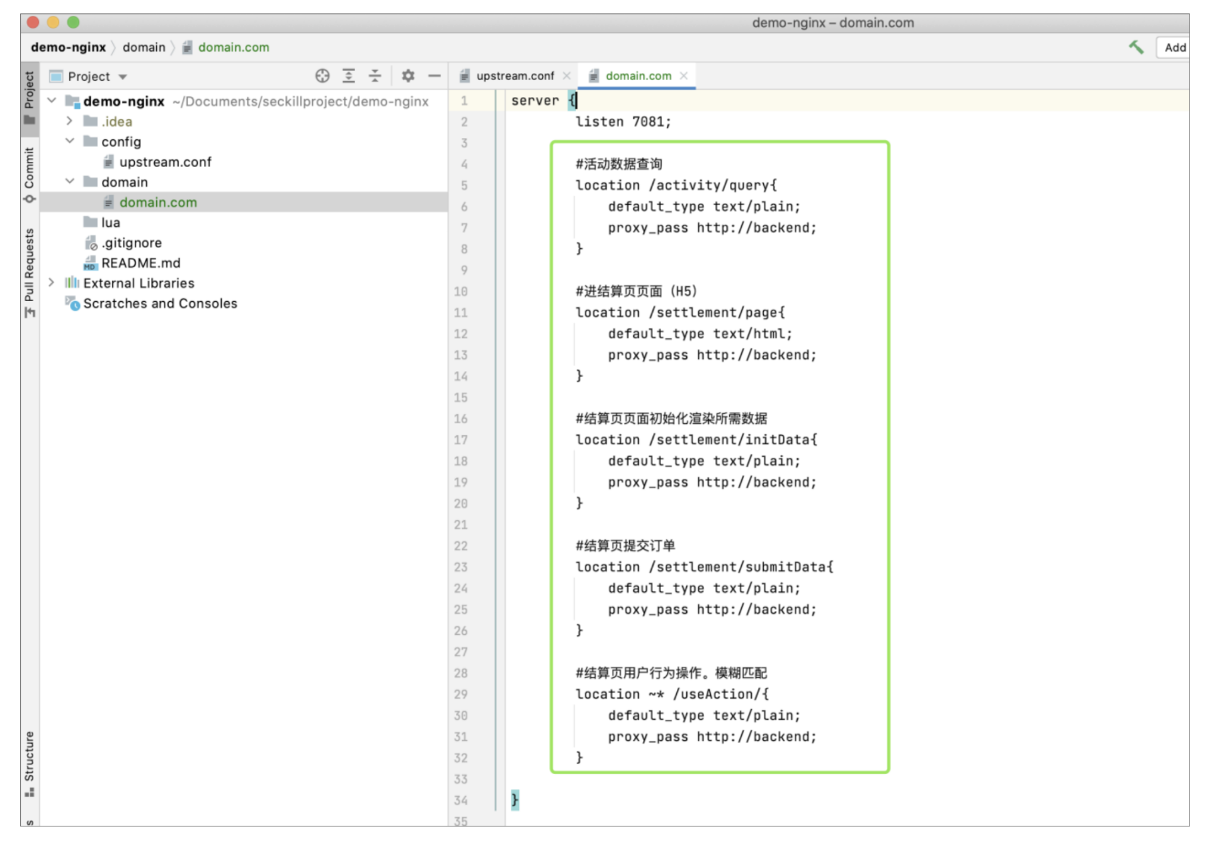Click the green Build hammer icon
1209x844 pixels.
click(1136, 47)
